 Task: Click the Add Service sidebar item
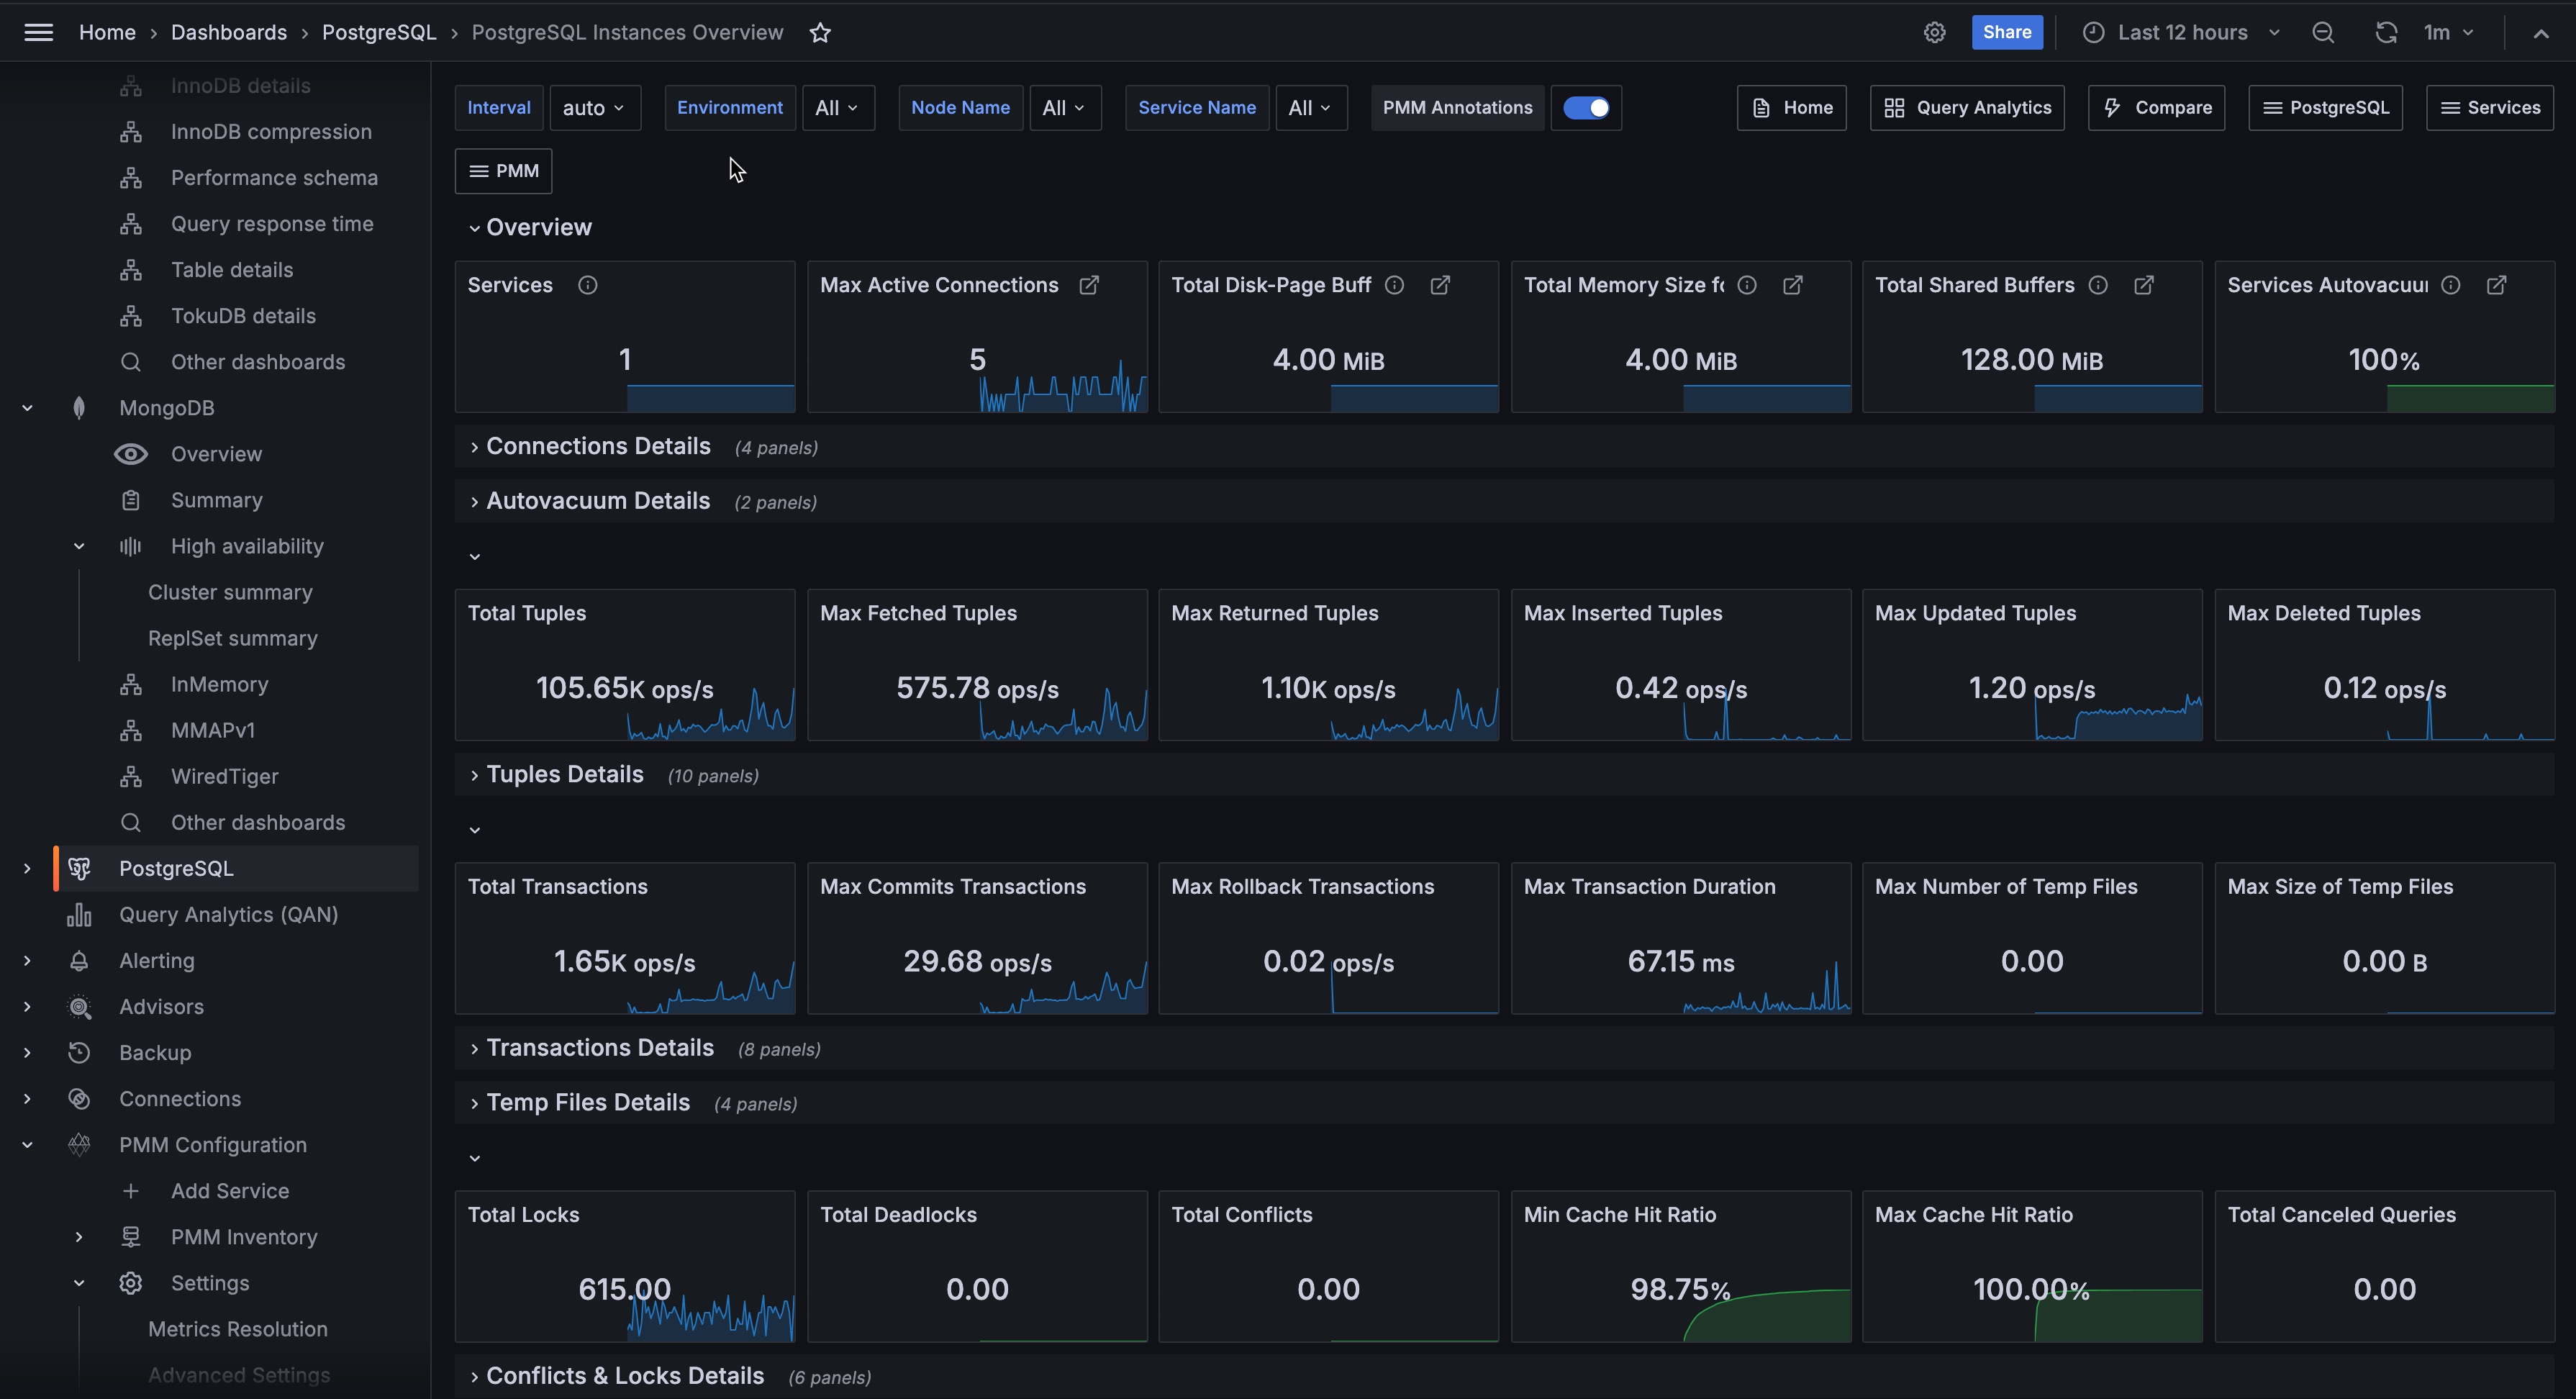[230, 1190]
